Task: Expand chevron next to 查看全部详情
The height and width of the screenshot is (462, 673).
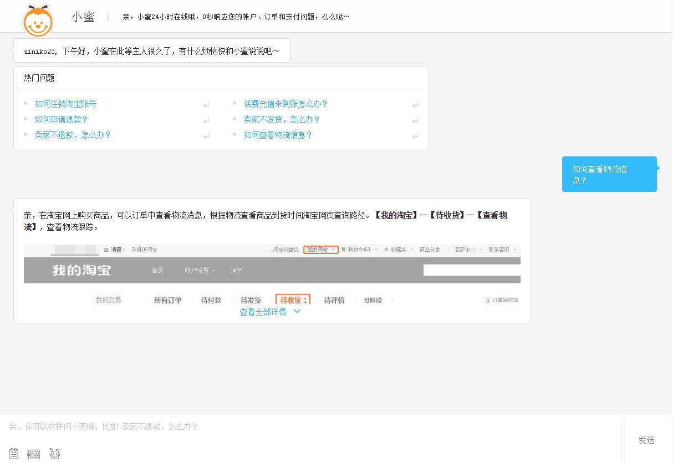Action: pyautogui.click(x=297, y=311)
